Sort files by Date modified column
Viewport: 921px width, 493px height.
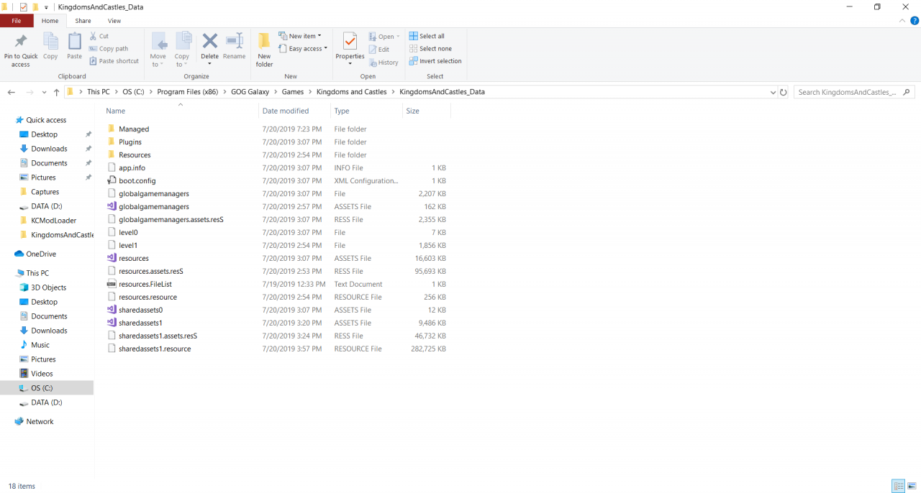pyautogui.click(x=286, y=111)
